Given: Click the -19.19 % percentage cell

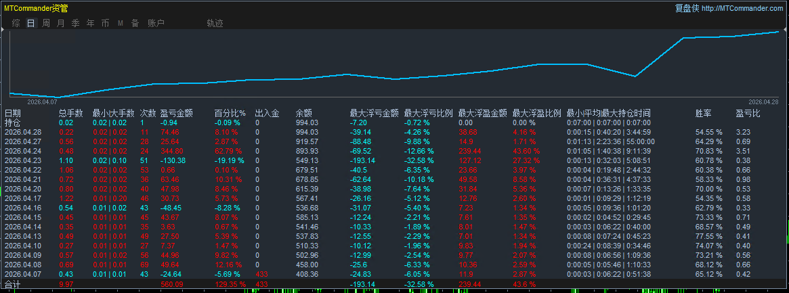Looking at the screenshot, I should (x=229, y=160).
